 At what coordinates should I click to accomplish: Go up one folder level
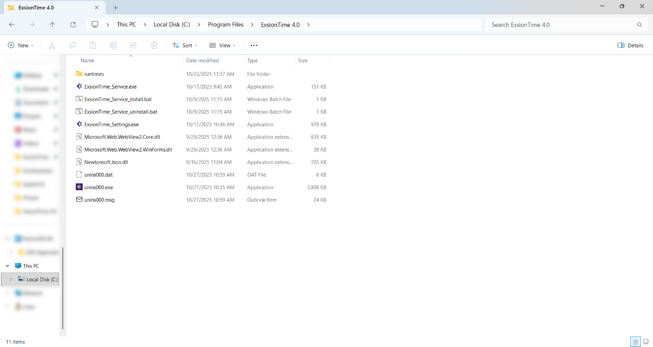coord(53,25)
